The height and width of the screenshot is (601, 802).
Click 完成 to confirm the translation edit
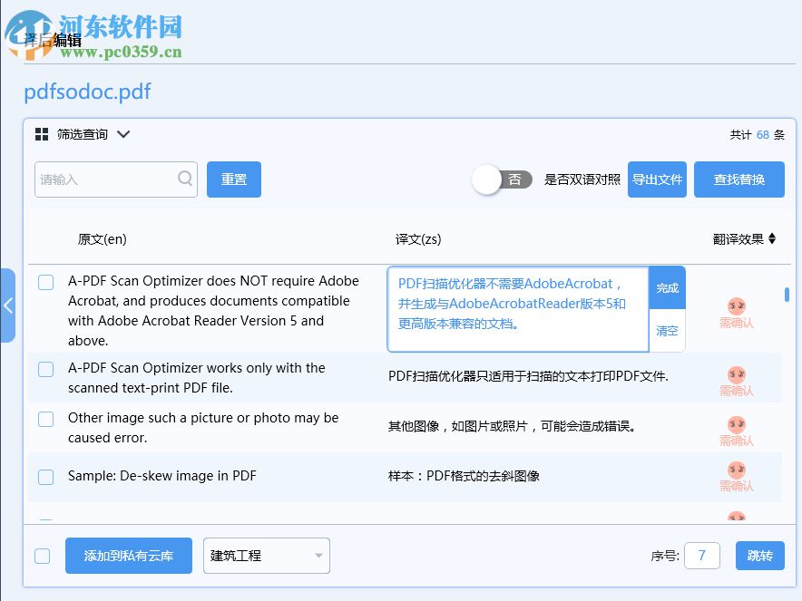pyautogui.click(x=667, y=286)
